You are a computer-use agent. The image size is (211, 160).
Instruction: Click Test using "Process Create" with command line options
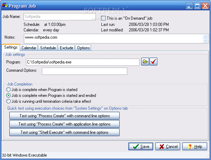tap(64, 116)
